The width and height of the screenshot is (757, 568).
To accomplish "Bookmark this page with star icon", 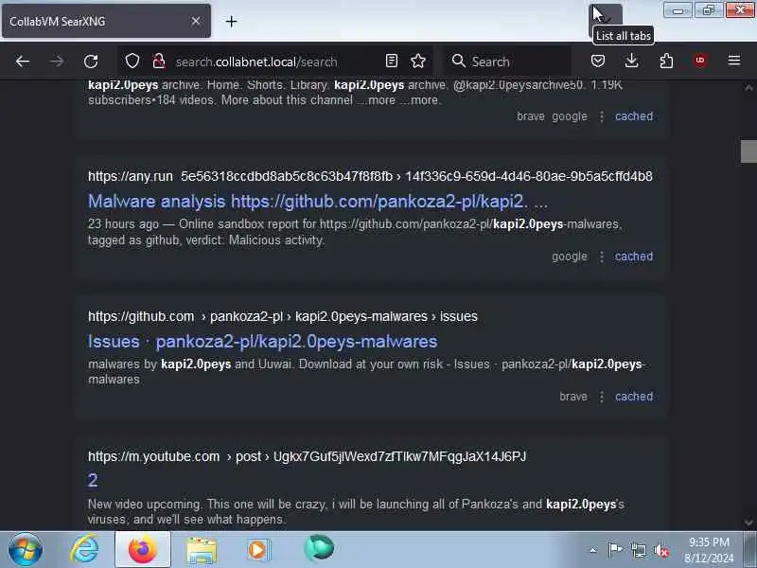I will click(x=418, y=61).
